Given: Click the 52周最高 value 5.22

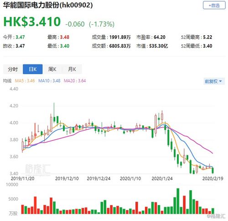Looking at the screenshot, I should click(x=207, y=37).
